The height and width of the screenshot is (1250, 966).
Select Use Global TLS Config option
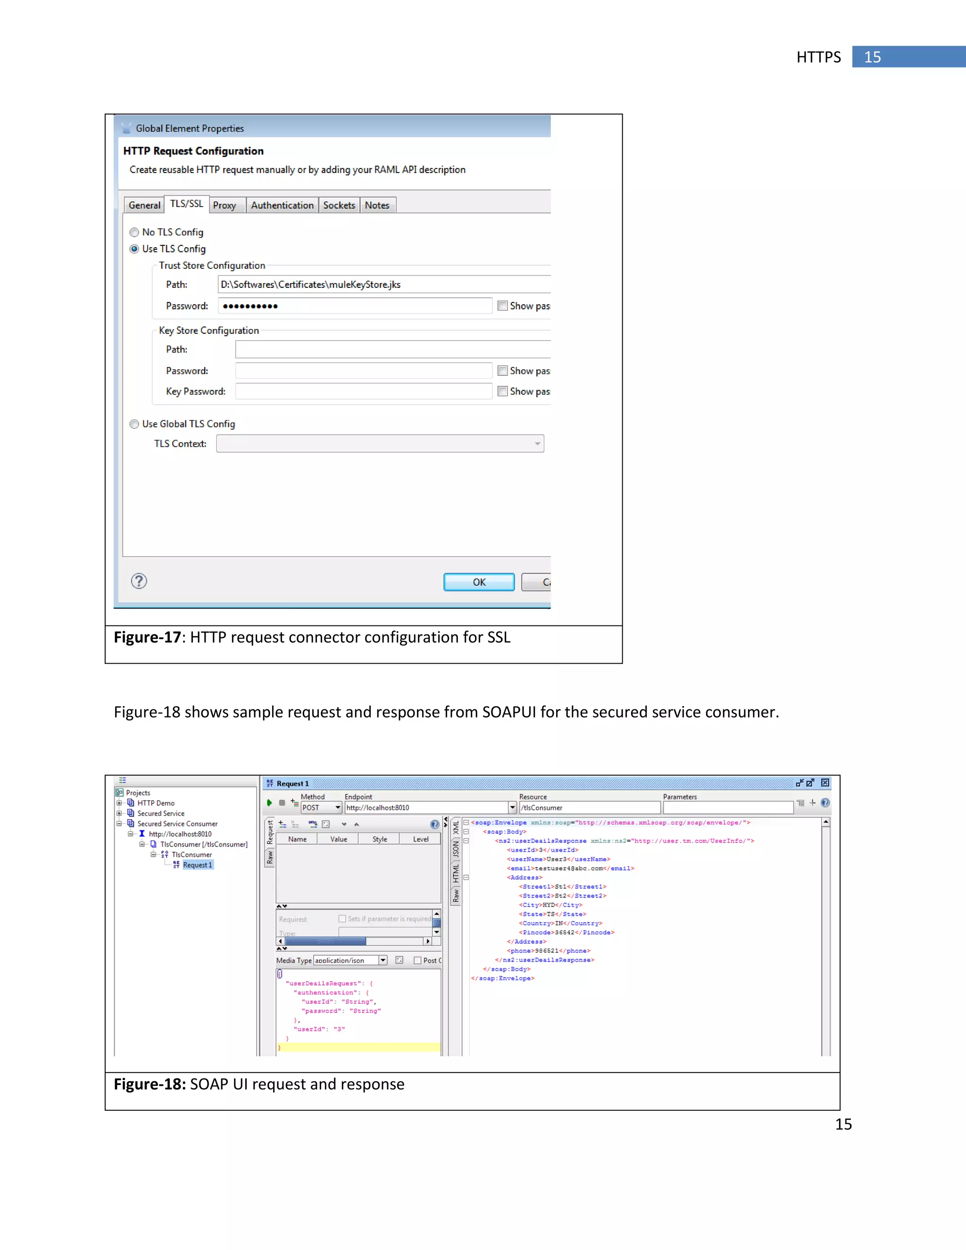coord(134,424)
